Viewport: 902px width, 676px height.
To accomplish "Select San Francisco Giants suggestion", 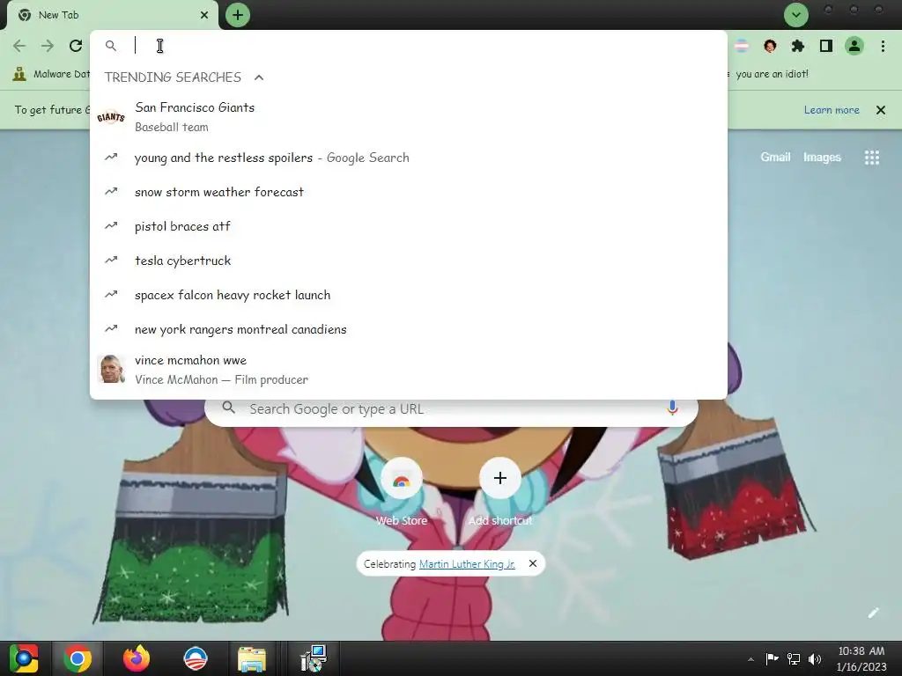I will click(x=409, y=117).
